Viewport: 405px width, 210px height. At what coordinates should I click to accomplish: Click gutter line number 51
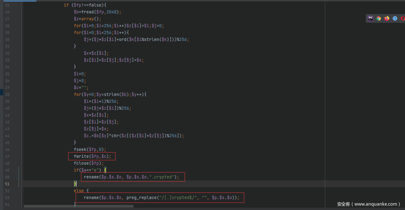[7, 184]
